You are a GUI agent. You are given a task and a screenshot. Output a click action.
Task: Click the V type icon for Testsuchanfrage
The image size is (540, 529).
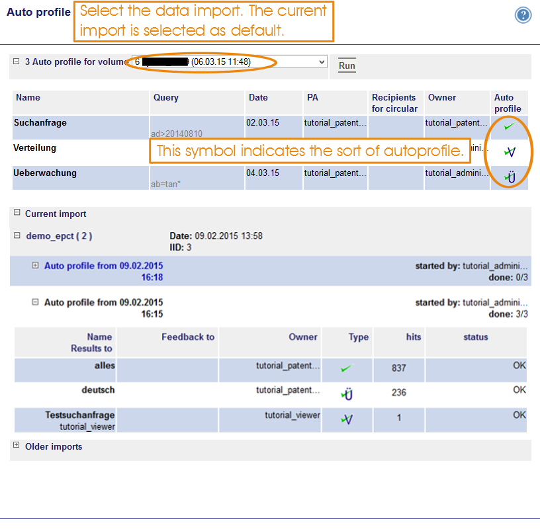347,419
